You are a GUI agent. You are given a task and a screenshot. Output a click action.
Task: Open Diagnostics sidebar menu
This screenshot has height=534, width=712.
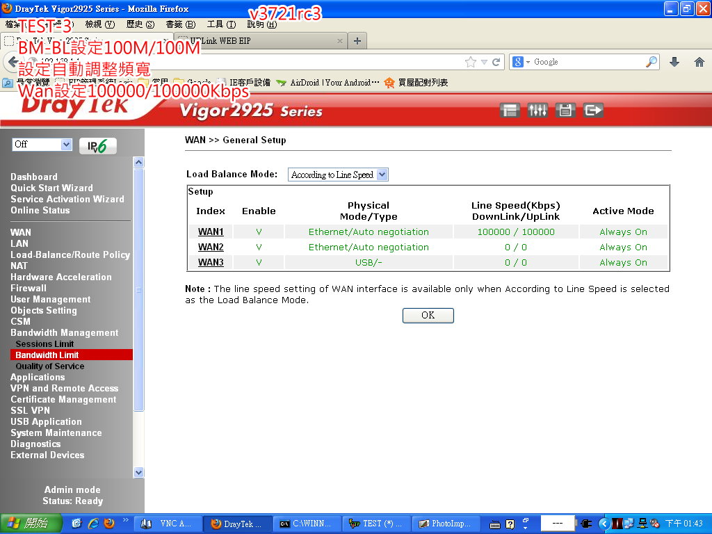click(35, 444)
